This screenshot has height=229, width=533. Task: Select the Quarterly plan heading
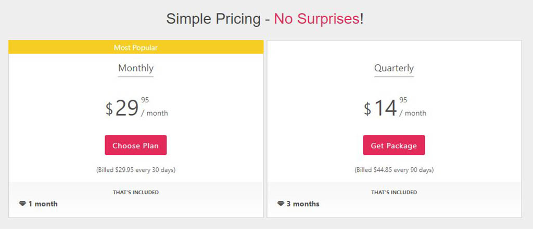pyautogui.click(x=394, y=68)
